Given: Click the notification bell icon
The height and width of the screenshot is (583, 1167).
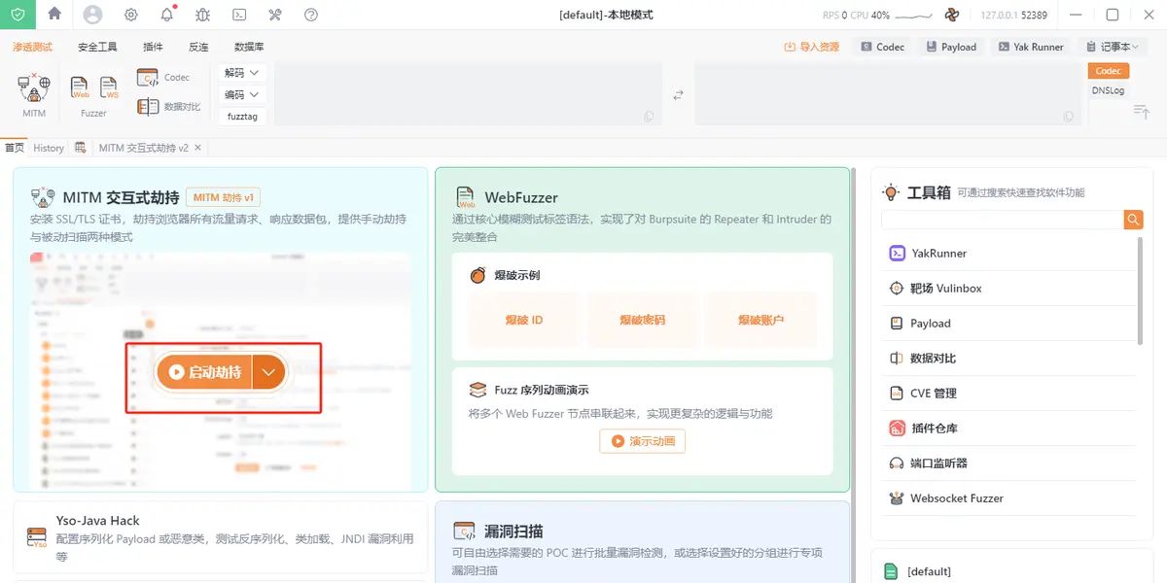Looking at the screenshot, I should tap(166, 15).
